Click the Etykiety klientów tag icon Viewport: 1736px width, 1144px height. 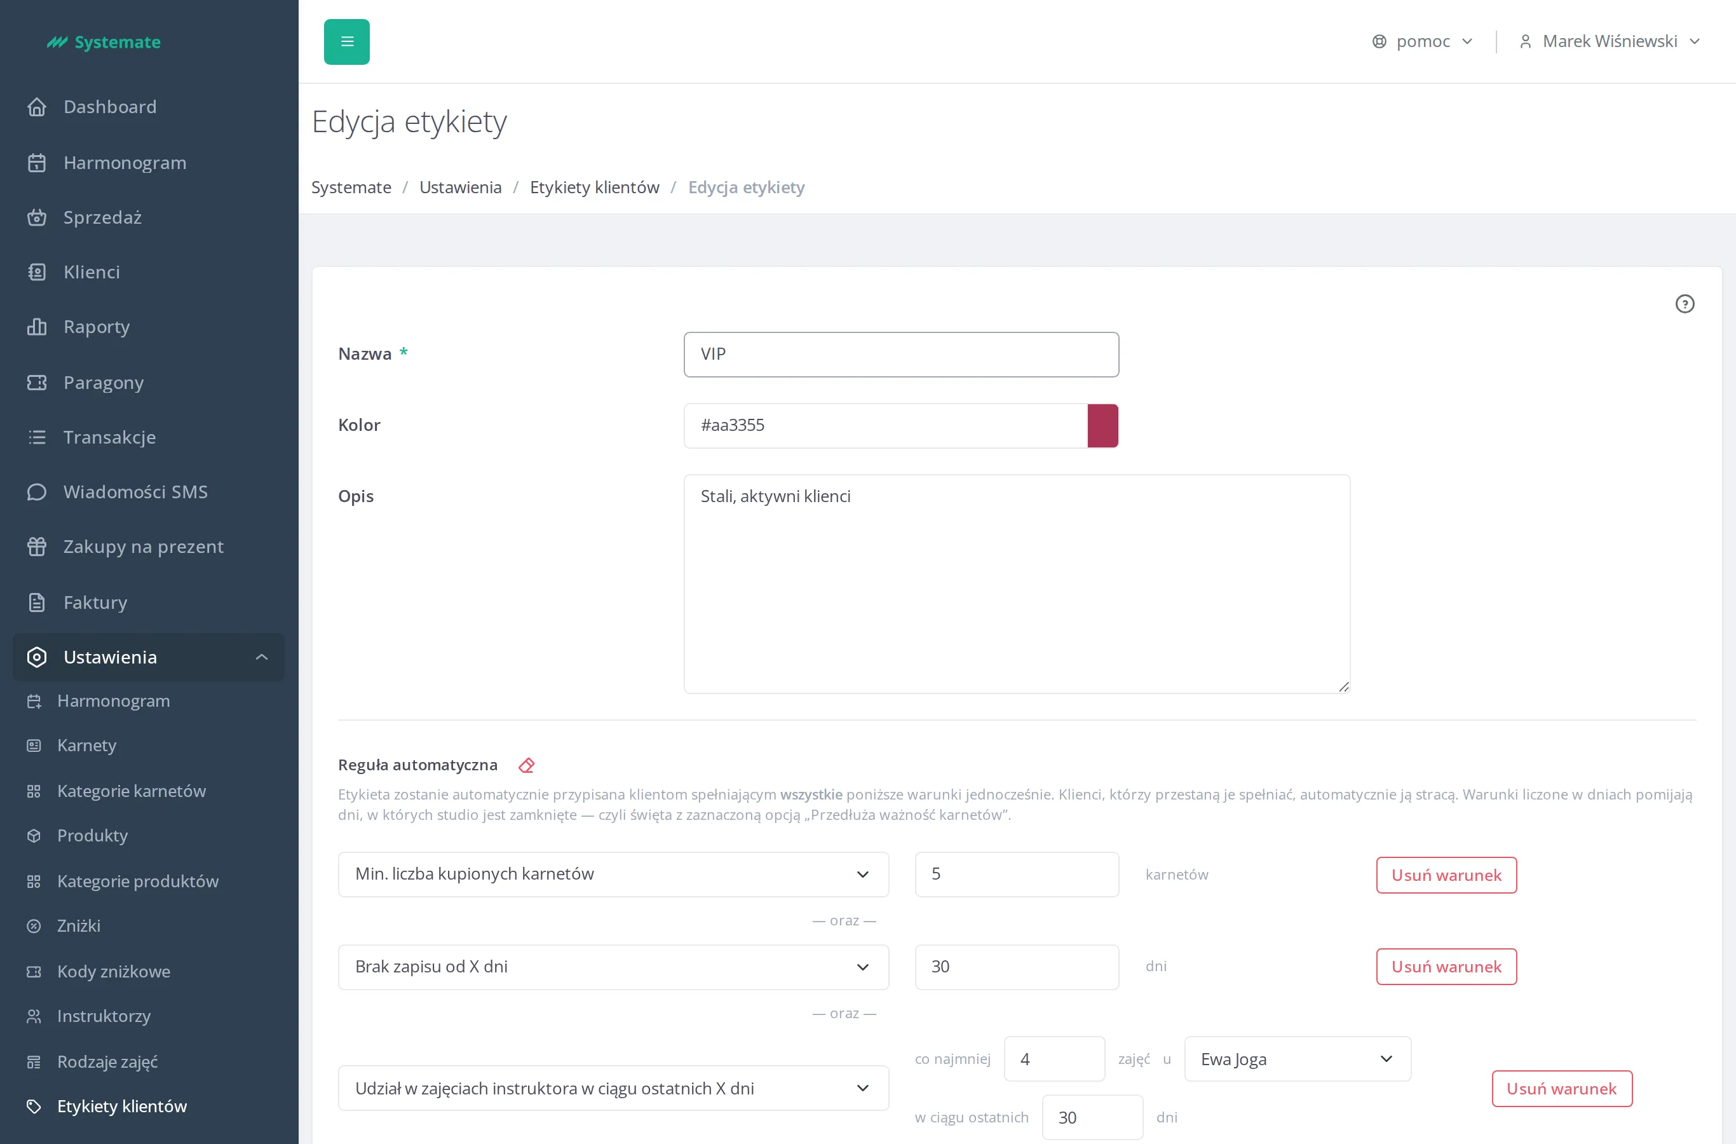(34, 1107)
